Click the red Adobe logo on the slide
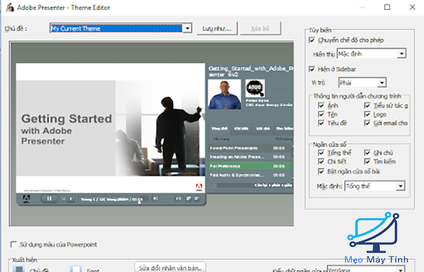The height and width of the screenshot is (272, 424). (199, 187)
